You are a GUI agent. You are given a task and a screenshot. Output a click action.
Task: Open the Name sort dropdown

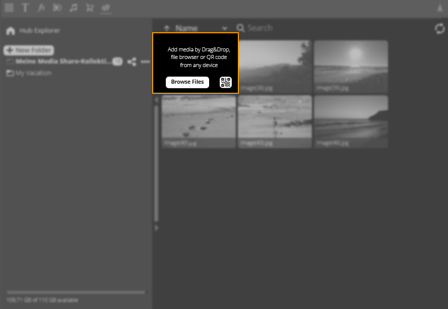click(224, 28)
